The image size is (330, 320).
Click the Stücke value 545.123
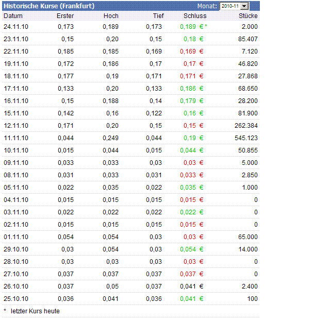[245, 138]
